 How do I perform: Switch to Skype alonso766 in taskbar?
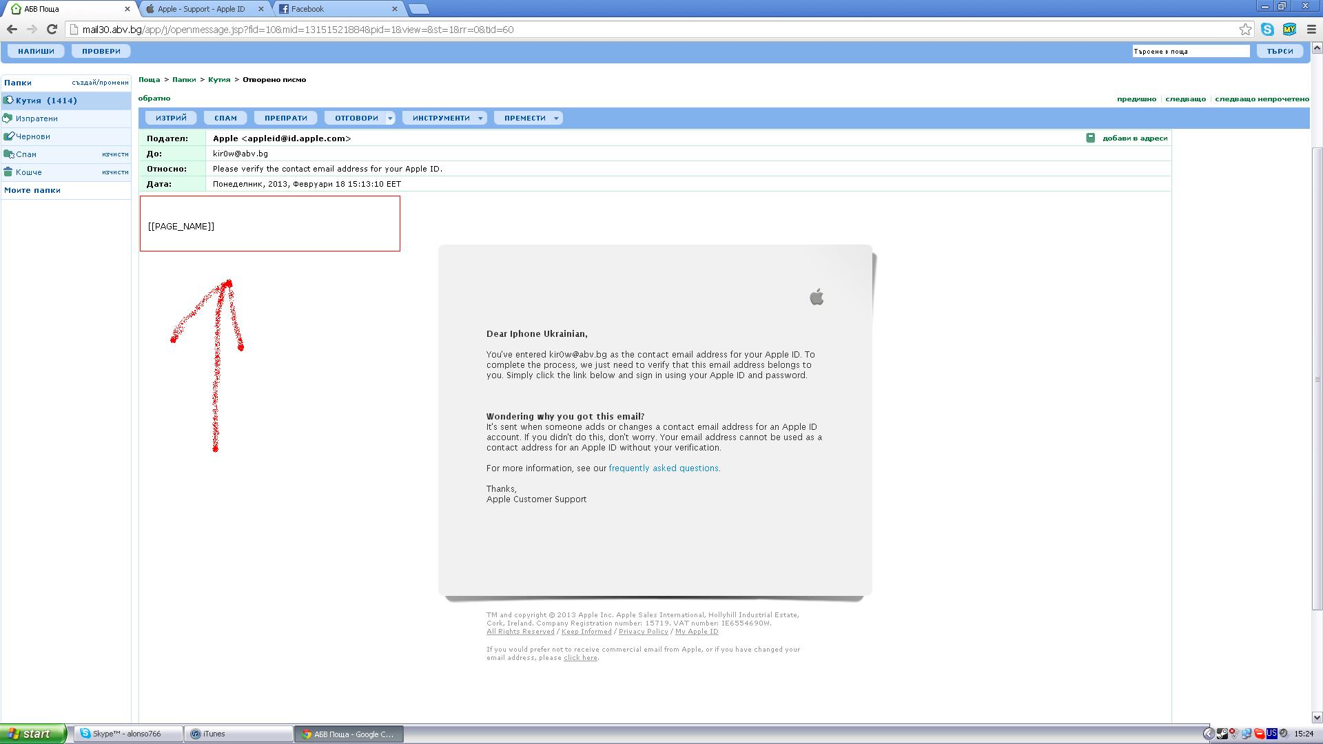(x=129, y=734)
